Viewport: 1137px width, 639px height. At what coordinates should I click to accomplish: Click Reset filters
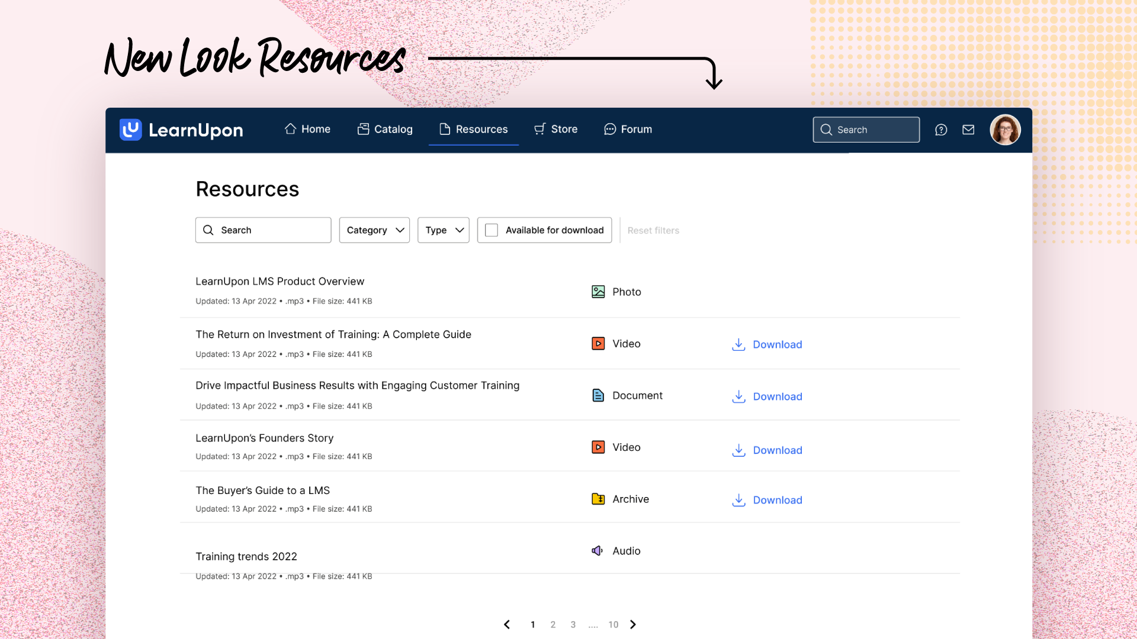[x=653, y=230]
